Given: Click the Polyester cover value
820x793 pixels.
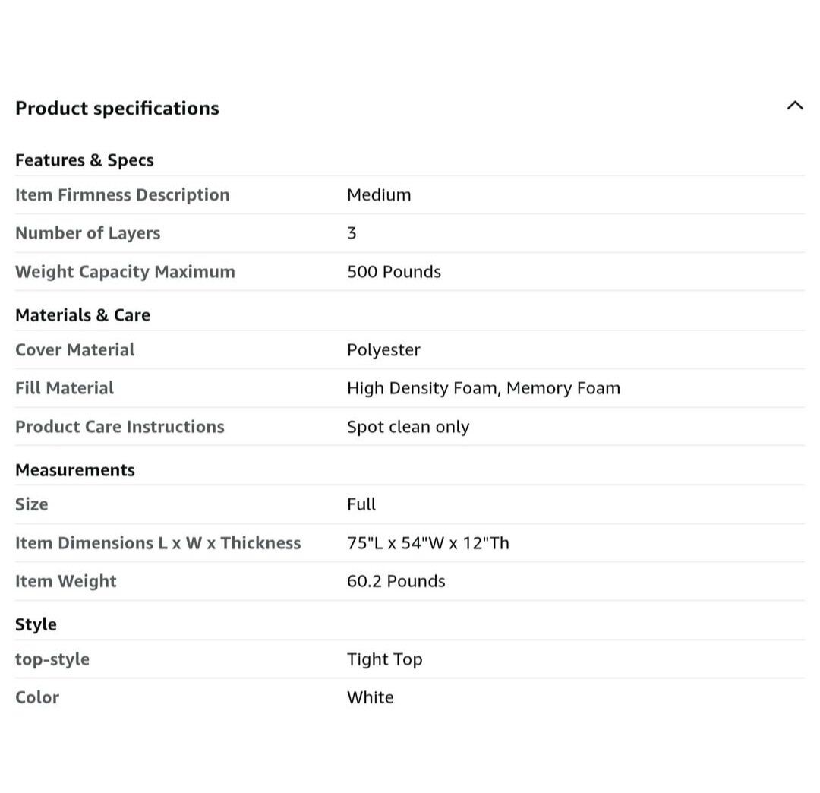Looking at the screenshot, I should tap(383, 350).
